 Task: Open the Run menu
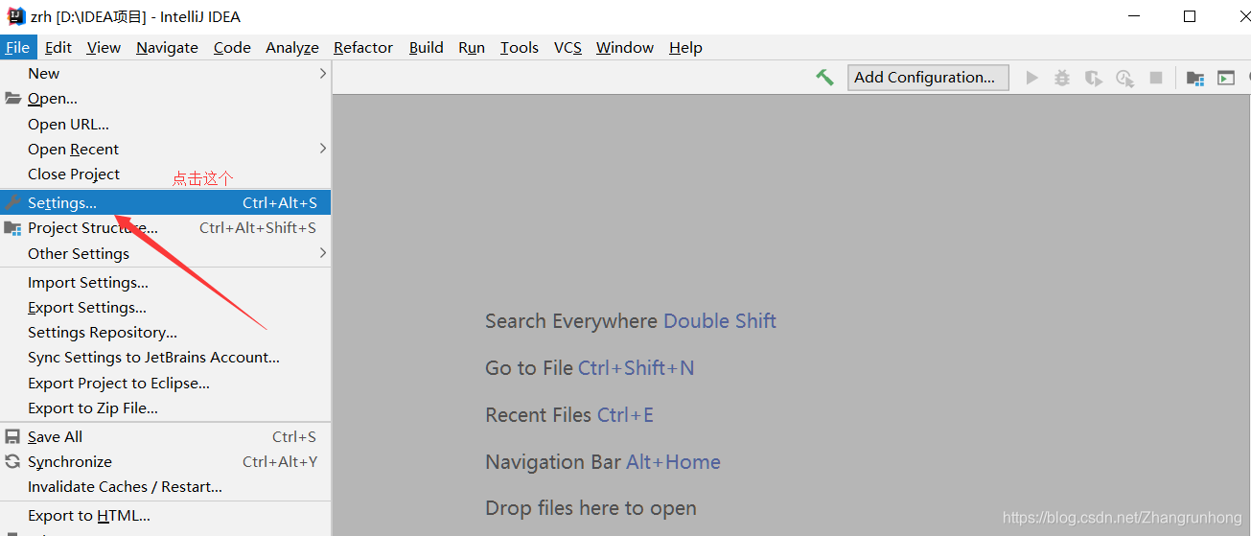tap(472, 47)
